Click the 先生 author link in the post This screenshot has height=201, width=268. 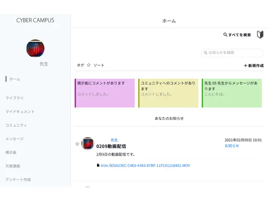[x=114, y=140]
